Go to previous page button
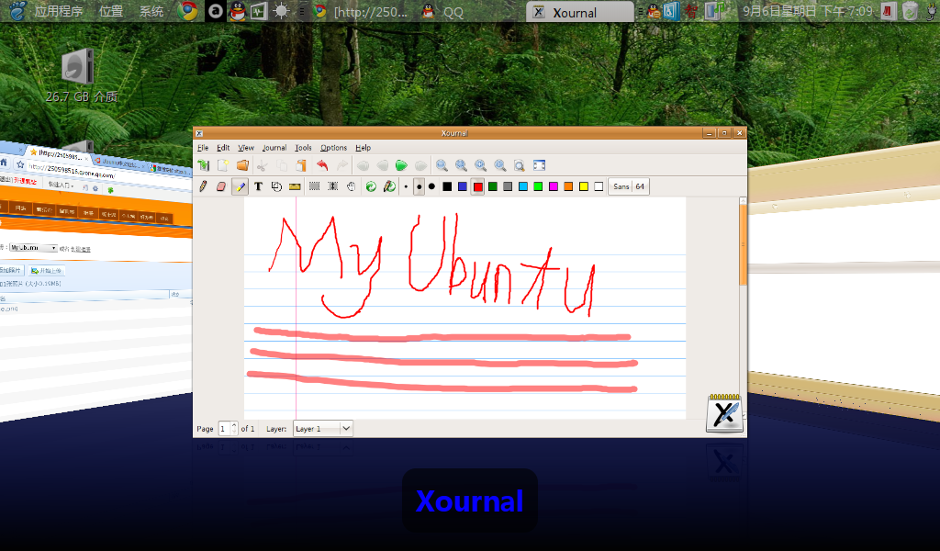The height and width of the screenshot is (551, 940). 382,165
